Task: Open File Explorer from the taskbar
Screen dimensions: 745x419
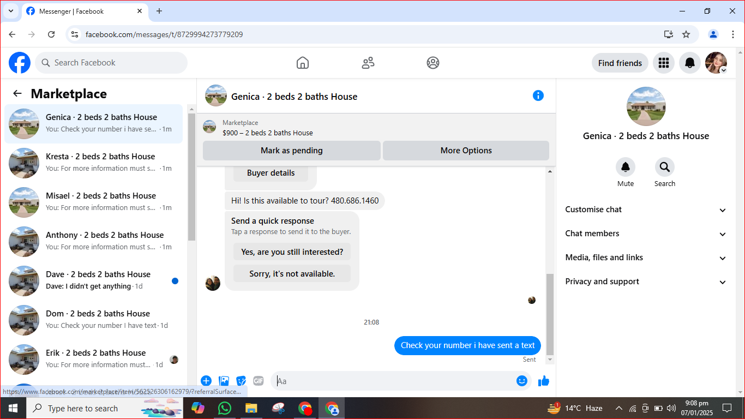Action: (251, 408)
